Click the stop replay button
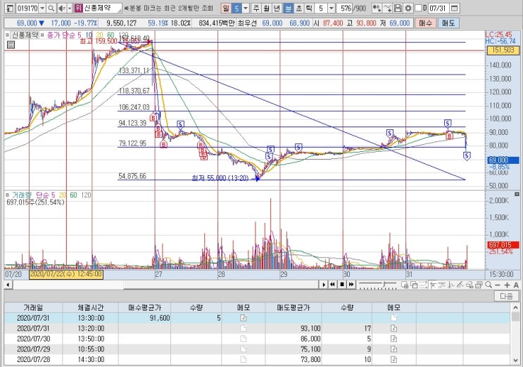 click(x=342, y=285)
